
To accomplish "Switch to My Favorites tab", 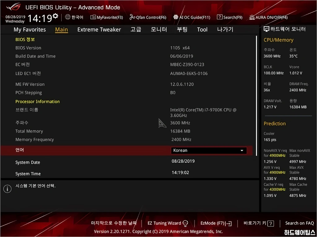I will [30, 29].
